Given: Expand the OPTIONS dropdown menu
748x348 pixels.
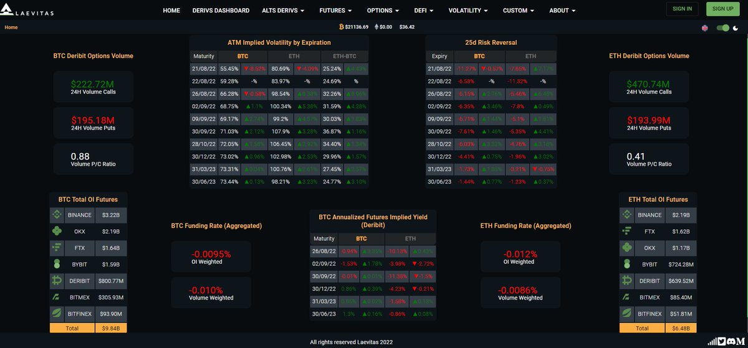Looking at the screenshot, I should point(383,11).
